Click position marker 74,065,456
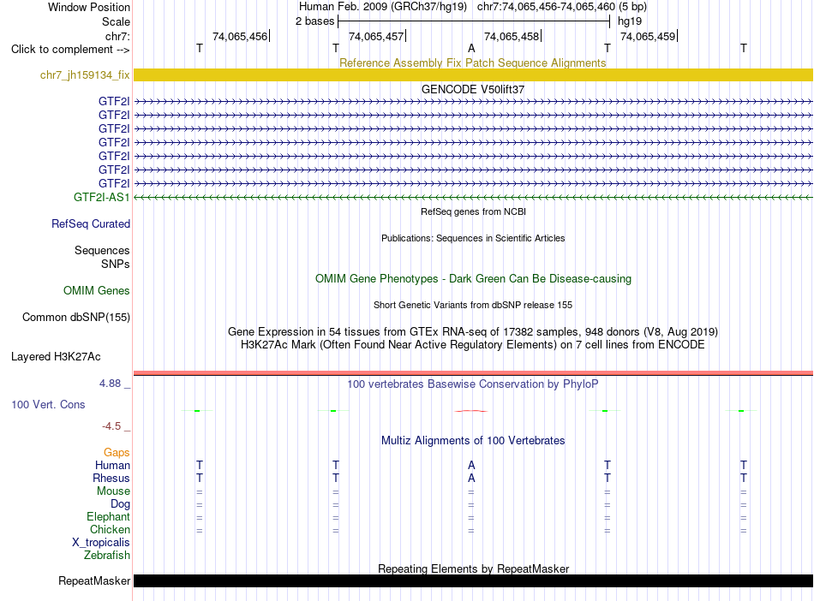The height and width of the screenshot is (601, 814). coord(240,36)
